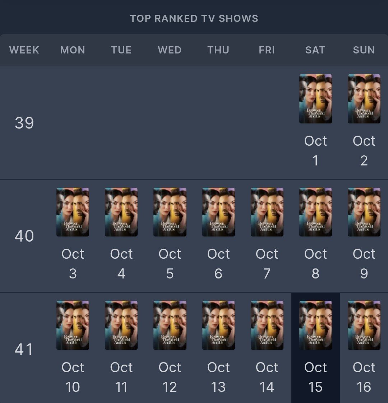
Task: Select the SAT column header
Action: click(315, 50)
